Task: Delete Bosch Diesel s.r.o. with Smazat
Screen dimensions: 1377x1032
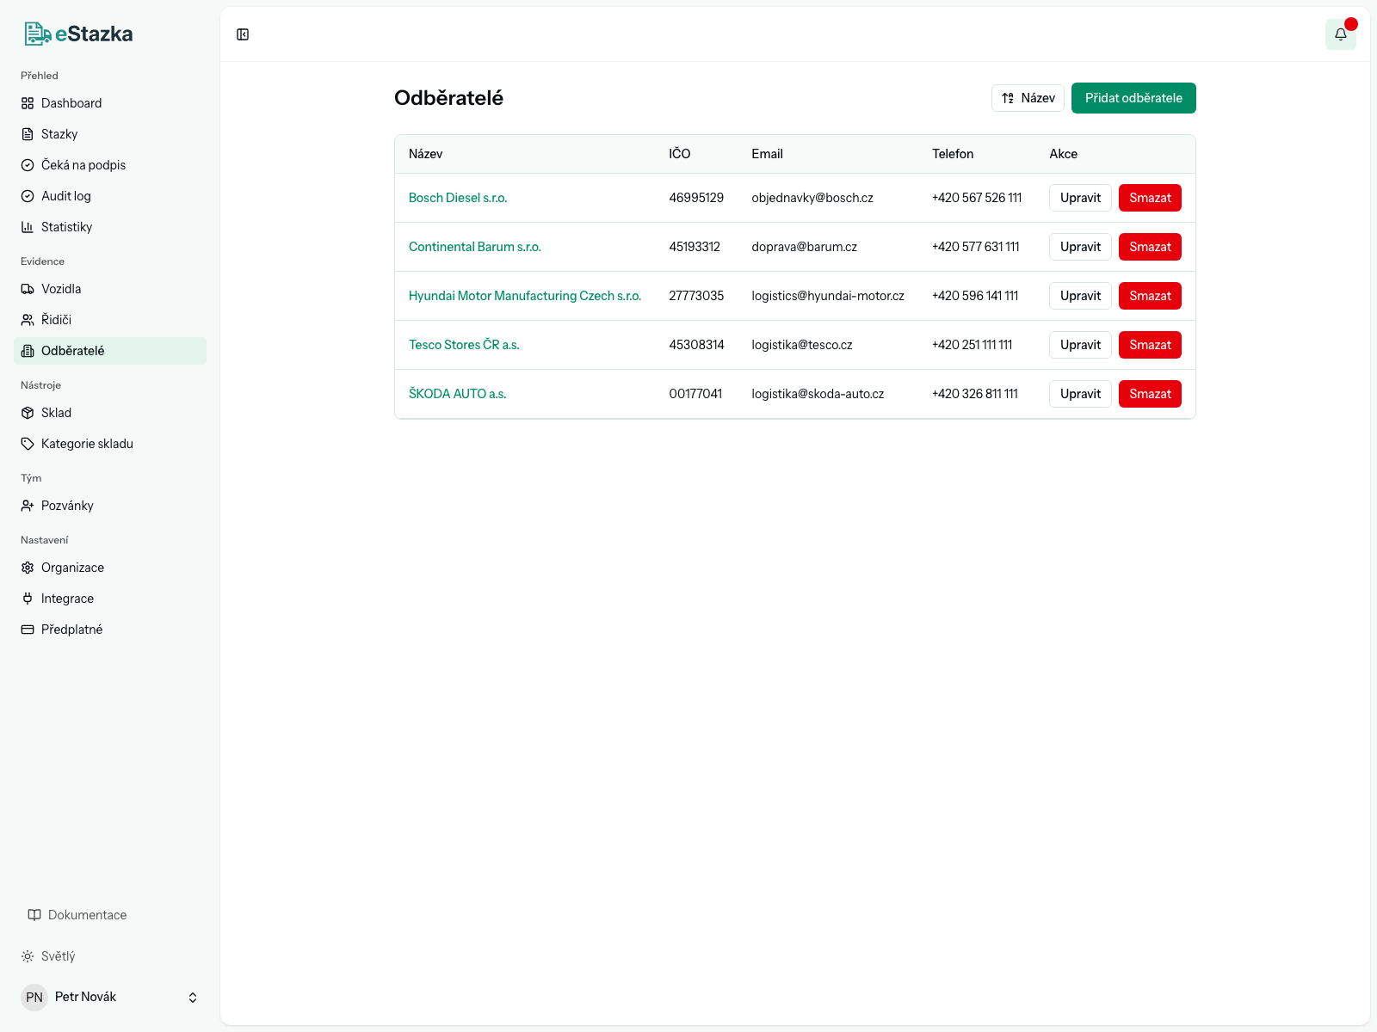Action: point(1150,198)
